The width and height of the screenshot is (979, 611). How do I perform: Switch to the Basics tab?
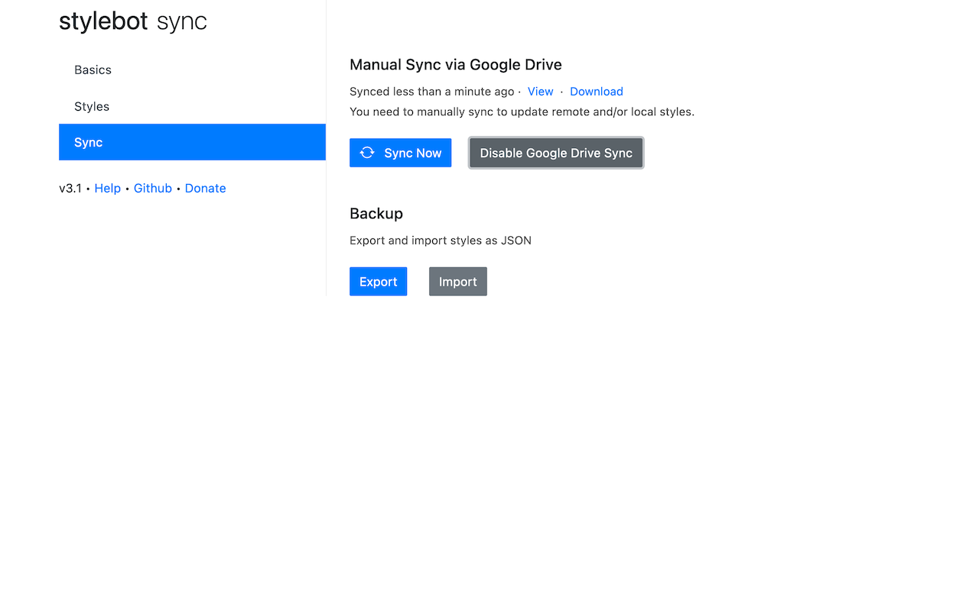tap(93, 70)
